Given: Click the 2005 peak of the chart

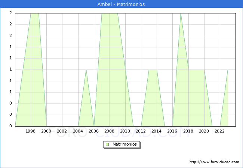Looking at the screenshot, I should point(86,70).
